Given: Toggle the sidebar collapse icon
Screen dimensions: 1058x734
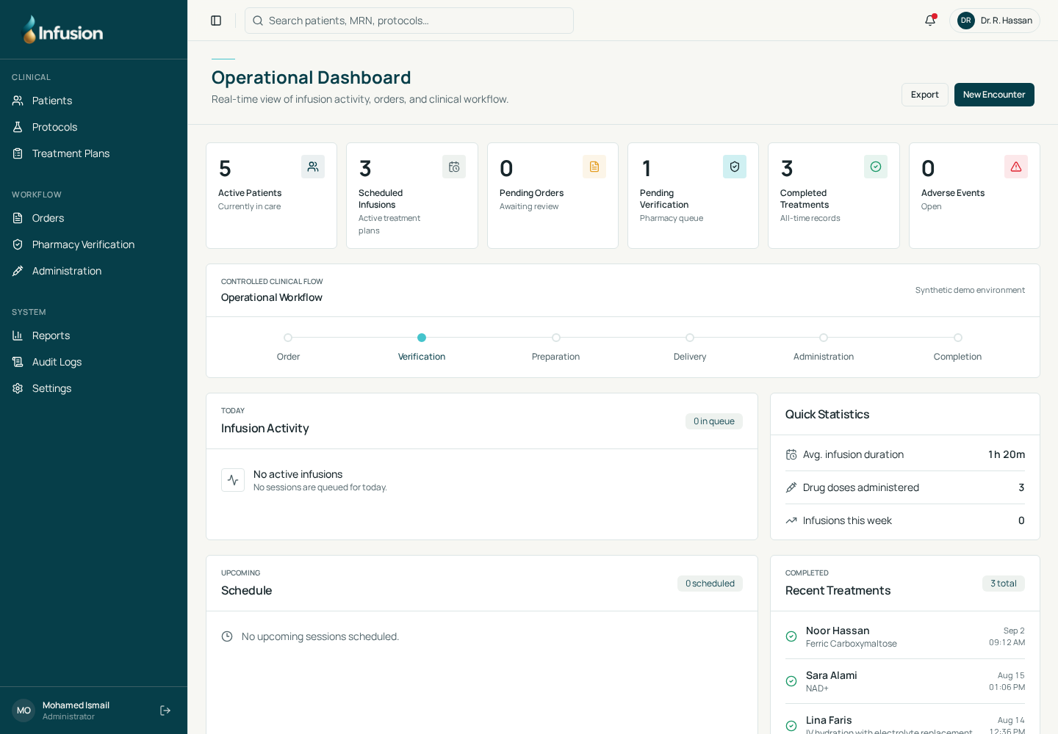Looking at the screenshot, I should tap(216, 21).
